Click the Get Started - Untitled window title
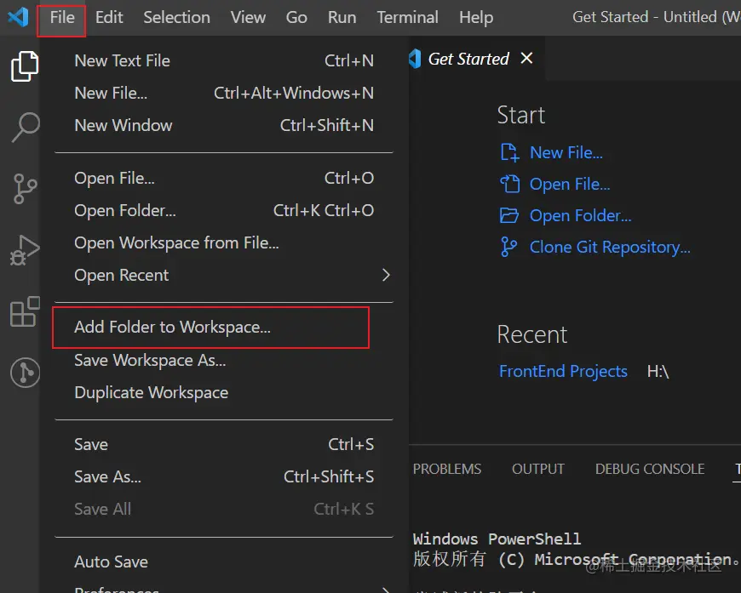 (657, 17)
